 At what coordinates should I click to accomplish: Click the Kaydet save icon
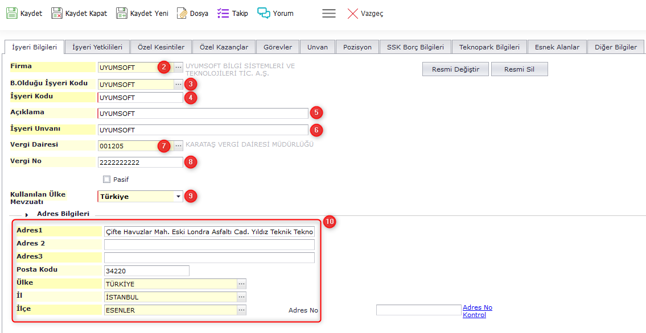pyautogui.click(x=12, y=13)
